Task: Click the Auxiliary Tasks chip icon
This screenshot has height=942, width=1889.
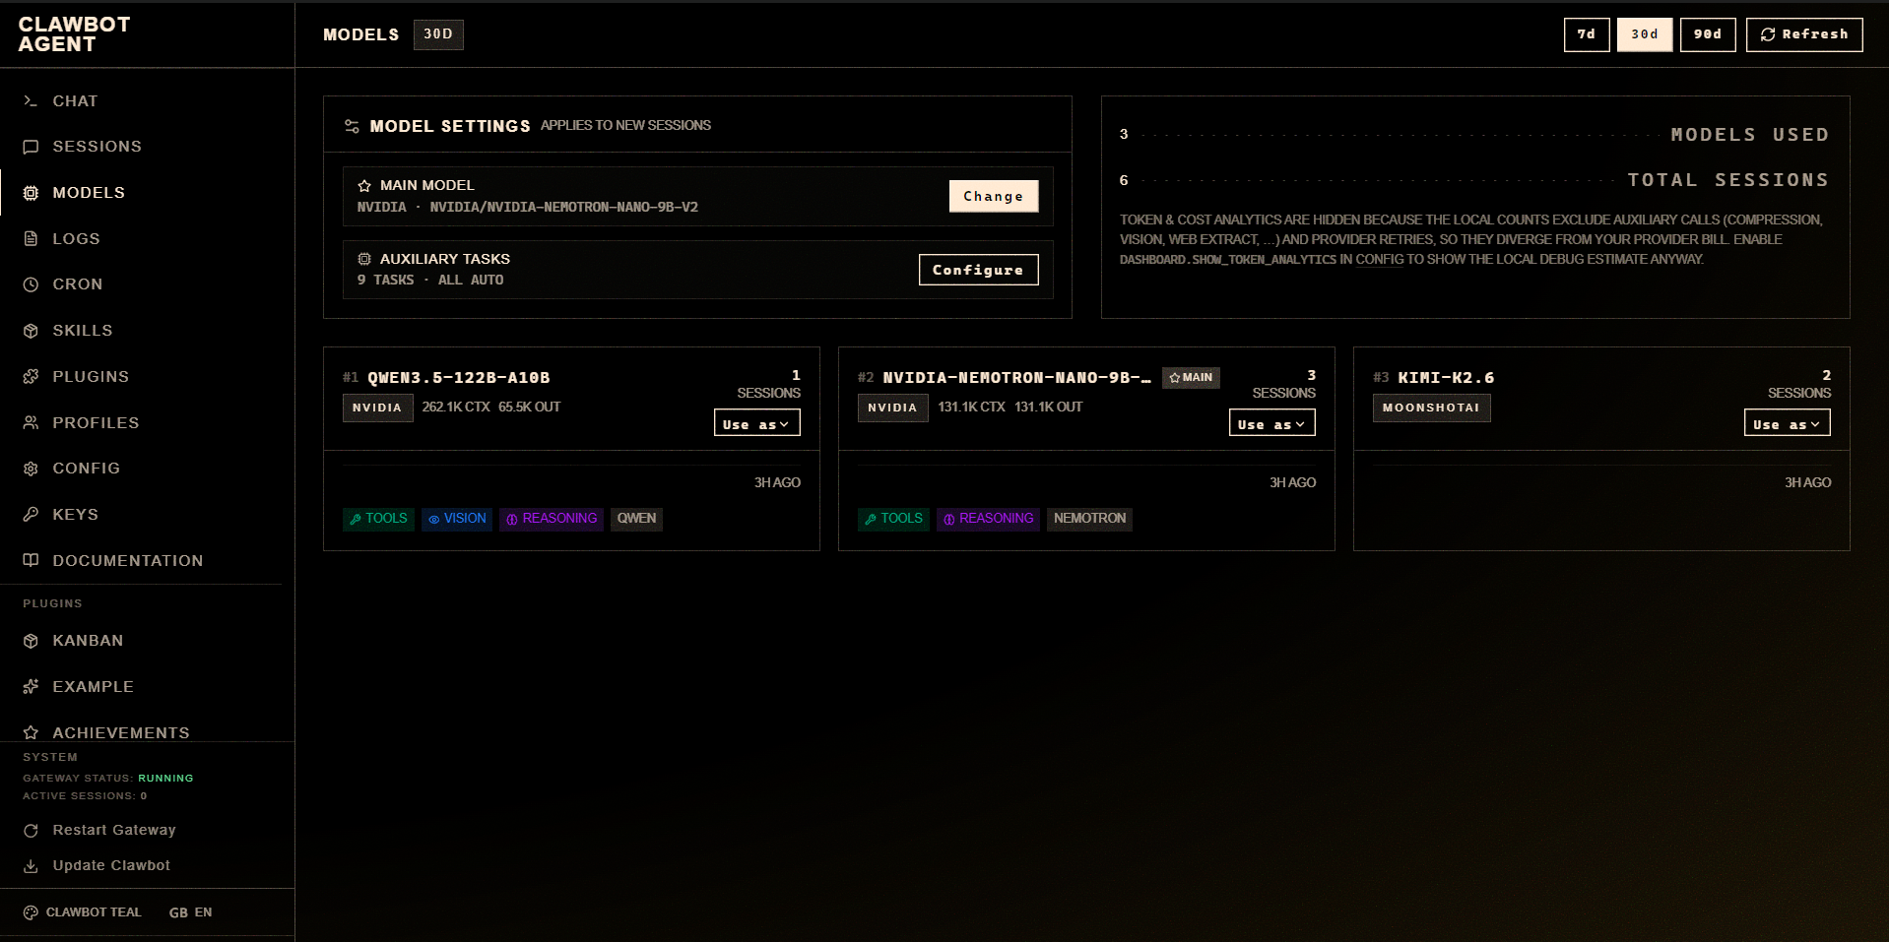Action: (x=364, y=259)
